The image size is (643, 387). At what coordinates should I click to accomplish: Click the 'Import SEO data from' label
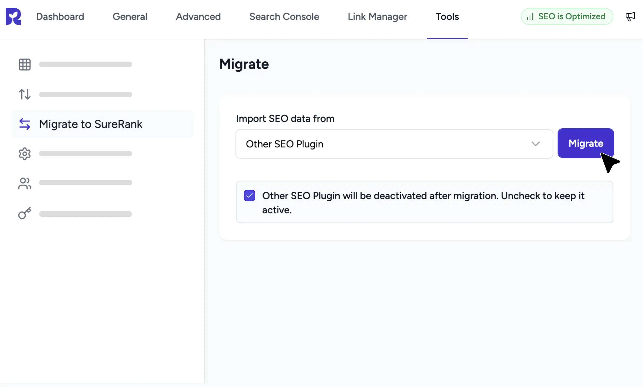(285, 119)
